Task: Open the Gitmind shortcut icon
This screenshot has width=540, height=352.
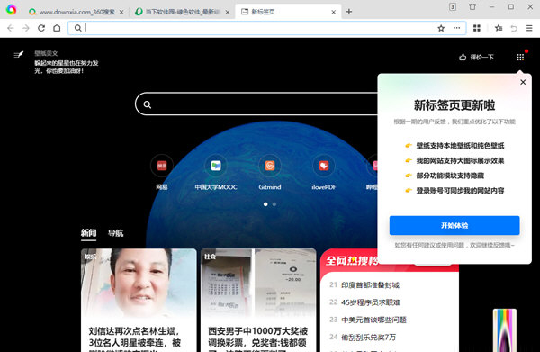Action: click(x=270, y=166)
